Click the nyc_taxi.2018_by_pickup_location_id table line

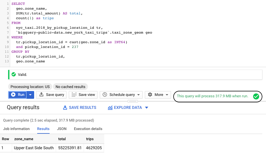(x=59, y=28)
